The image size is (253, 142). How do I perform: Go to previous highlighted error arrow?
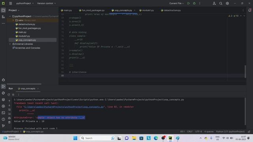click(241, 16)
